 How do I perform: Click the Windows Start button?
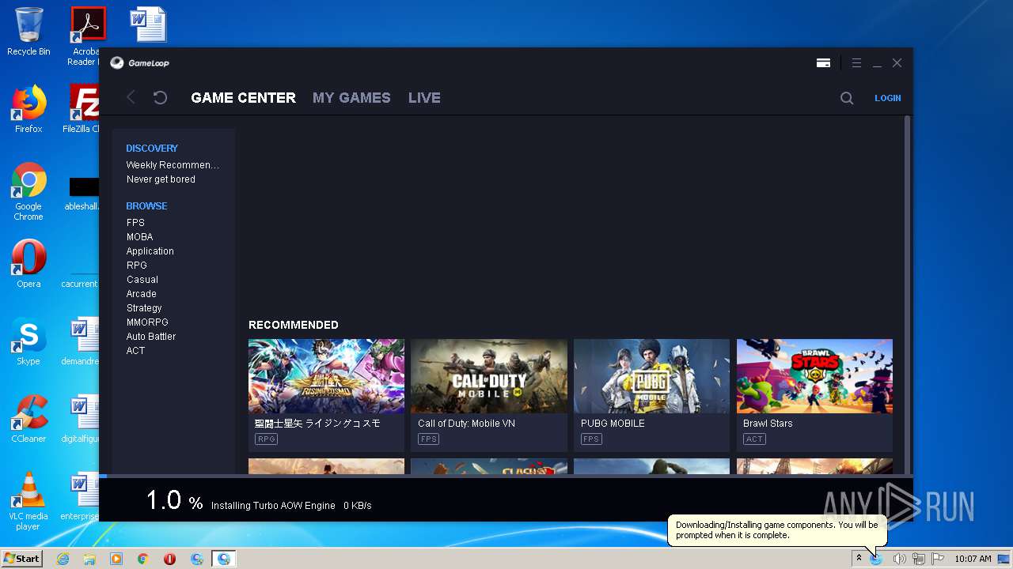pos(21,559)
